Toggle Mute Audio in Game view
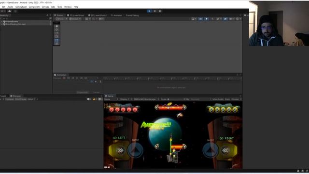The image size is (309, 174). (218, 99)
